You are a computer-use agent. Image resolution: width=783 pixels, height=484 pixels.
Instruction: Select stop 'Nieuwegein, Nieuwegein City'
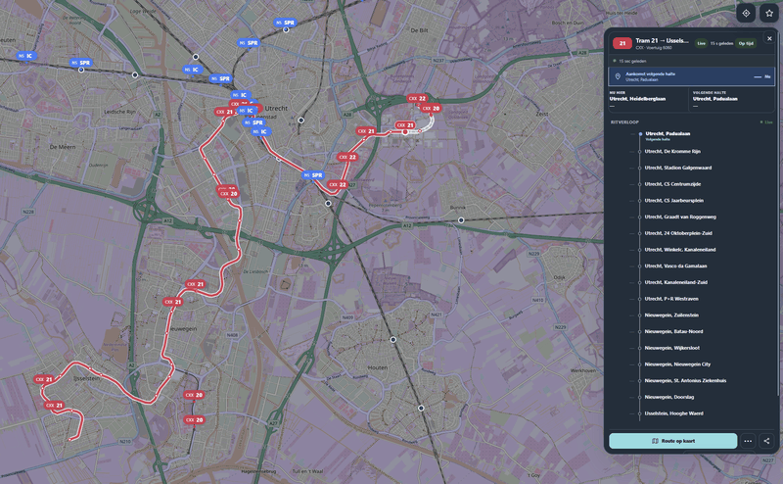[677, 364]
